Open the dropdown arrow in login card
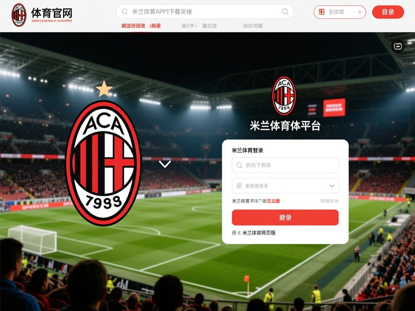415x311 pixels. [332, 186]
